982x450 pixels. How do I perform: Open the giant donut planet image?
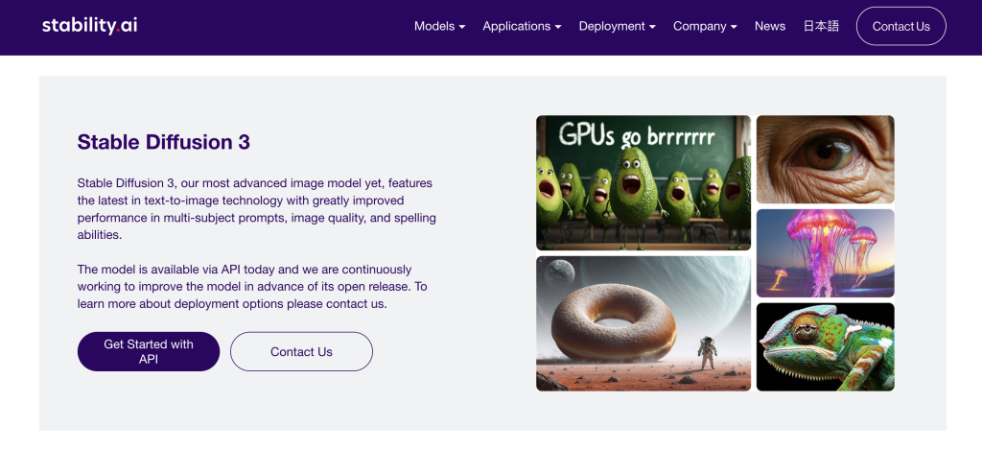coord(643,323)
